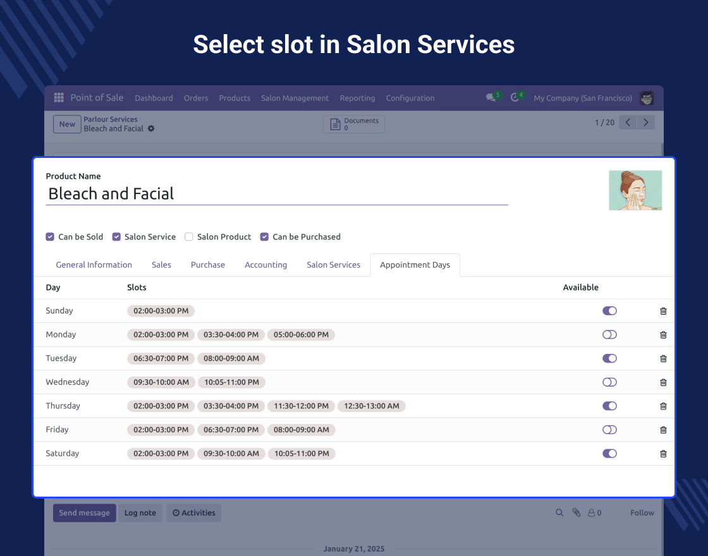Uncheck the Can be Sold checkbox
The height and width of the screenshot is (556, 708).
(x=50, y=236)
